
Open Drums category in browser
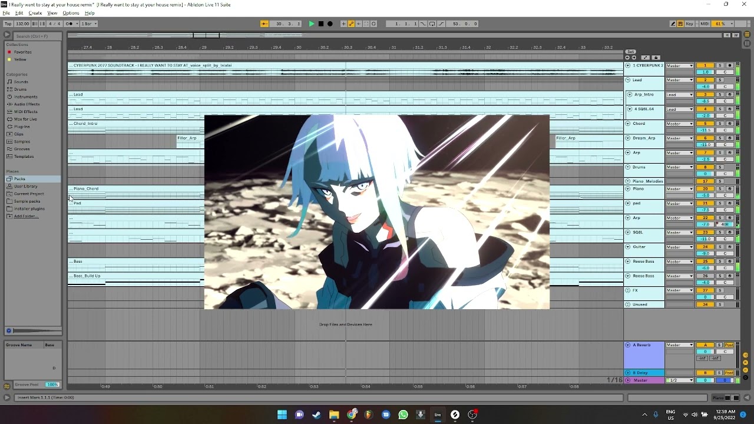pos(20,90)
